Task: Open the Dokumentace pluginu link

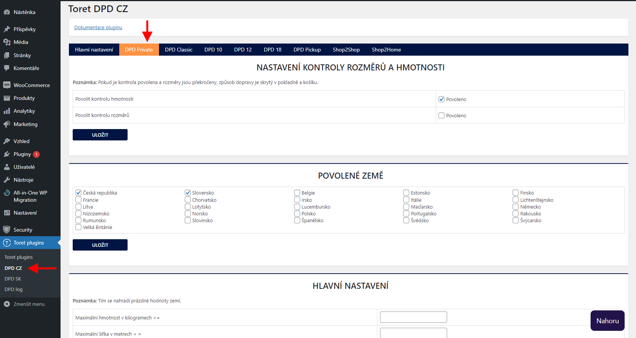Action: (x=98, y=27)
